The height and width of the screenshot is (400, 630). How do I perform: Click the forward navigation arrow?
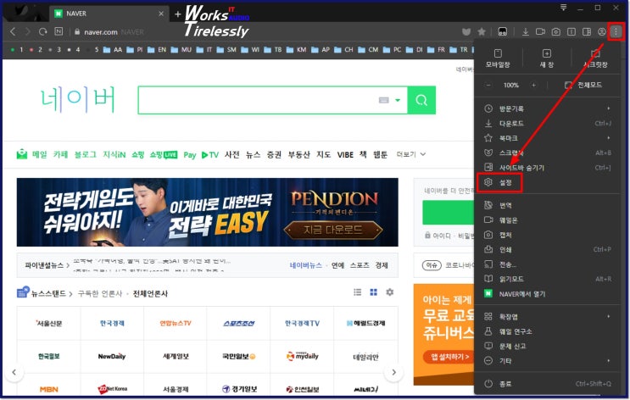pyautogui.click(x=28, y=31)
